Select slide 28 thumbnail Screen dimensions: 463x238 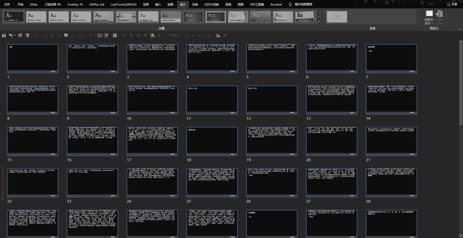coord(391,183)
